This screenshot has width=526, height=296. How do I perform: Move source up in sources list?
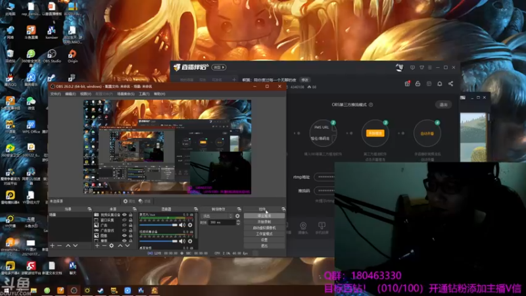[x=120, y=245]
